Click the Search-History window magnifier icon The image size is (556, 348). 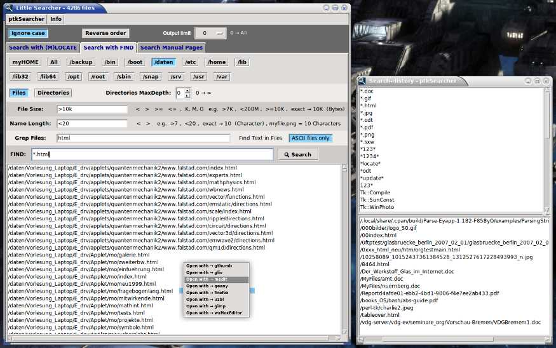[362, 81]
